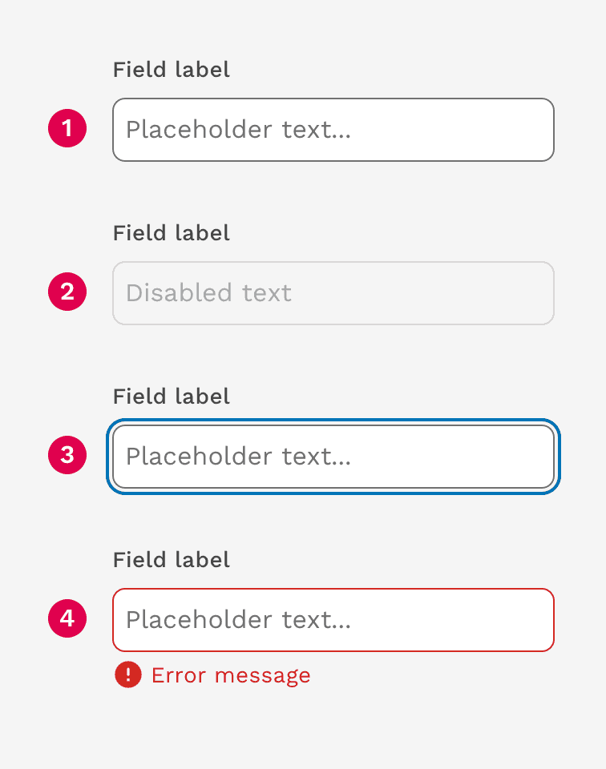The width and height of the screenshot is (606, 769).
Task: Click the Field label above the error input
Action: pos(171,560)
